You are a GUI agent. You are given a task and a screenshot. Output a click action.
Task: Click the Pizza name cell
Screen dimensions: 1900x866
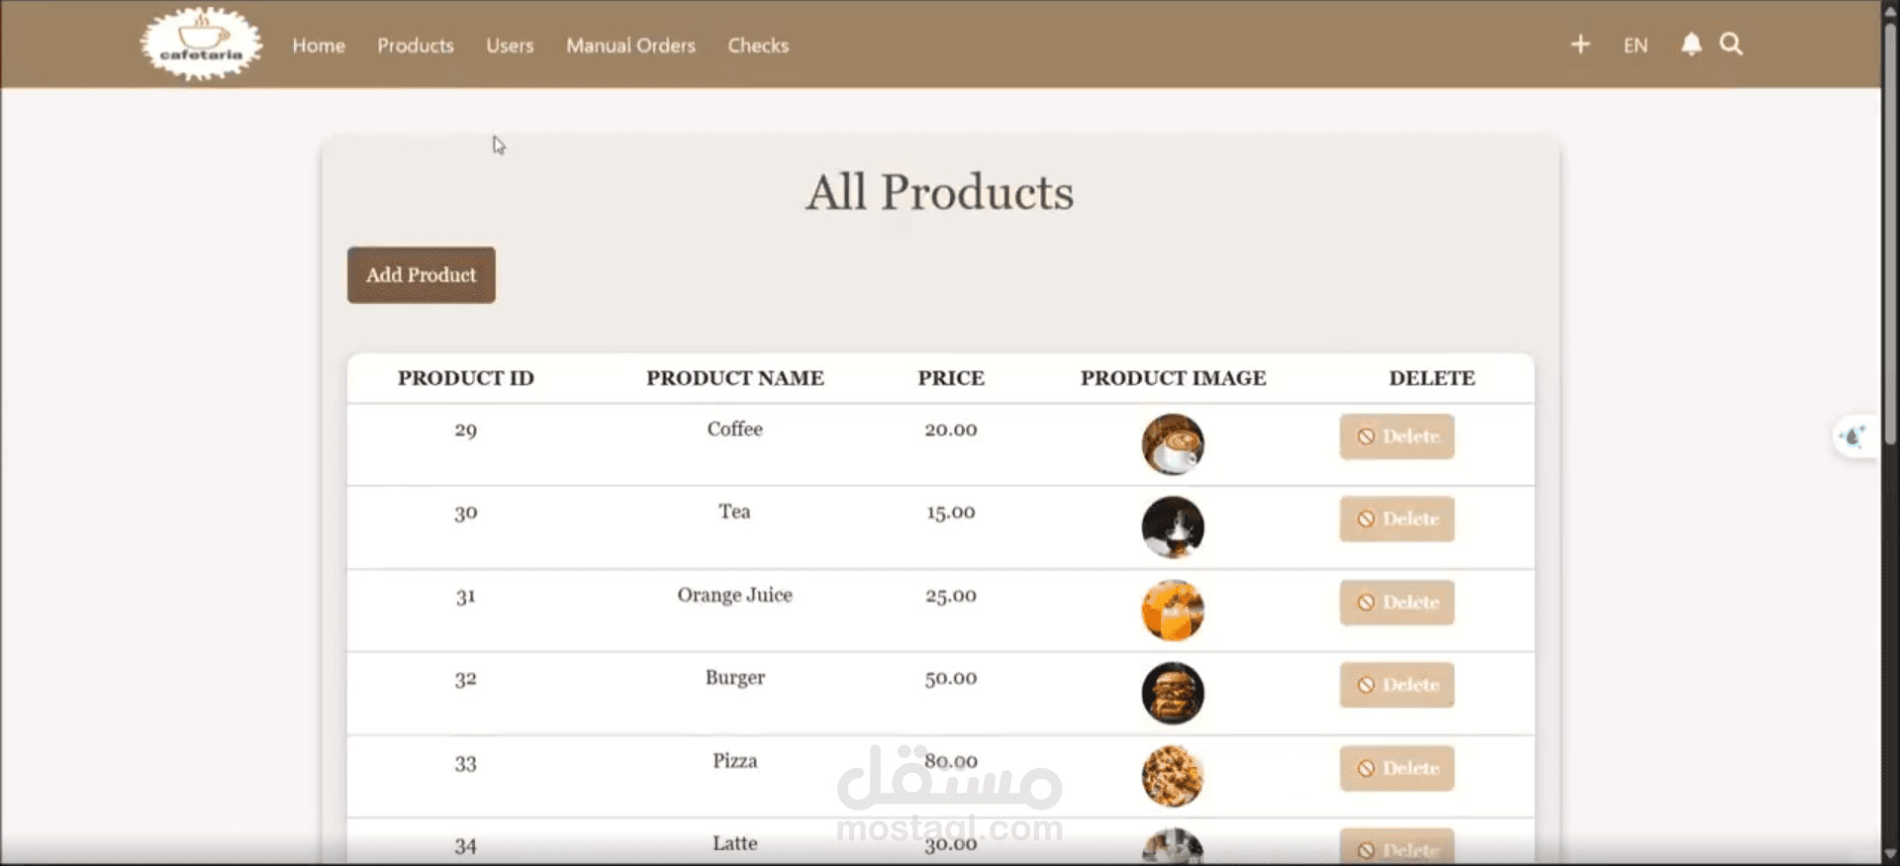735,761
